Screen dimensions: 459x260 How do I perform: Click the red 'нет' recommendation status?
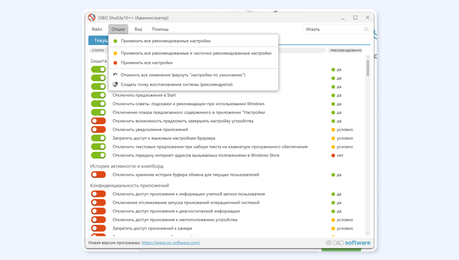[x=337, y=155]
